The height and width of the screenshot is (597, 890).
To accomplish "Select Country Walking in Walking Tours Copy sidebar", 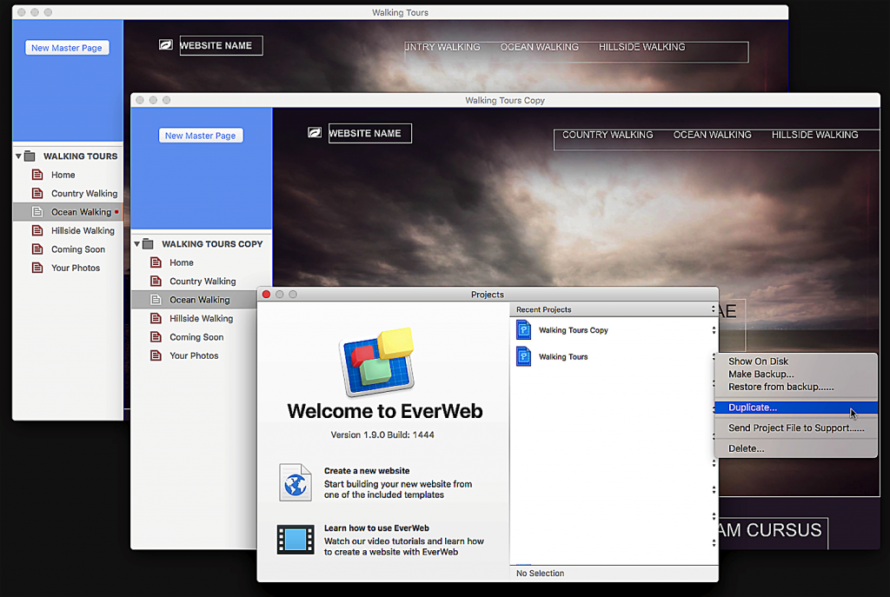I will (x=203, y=281).
